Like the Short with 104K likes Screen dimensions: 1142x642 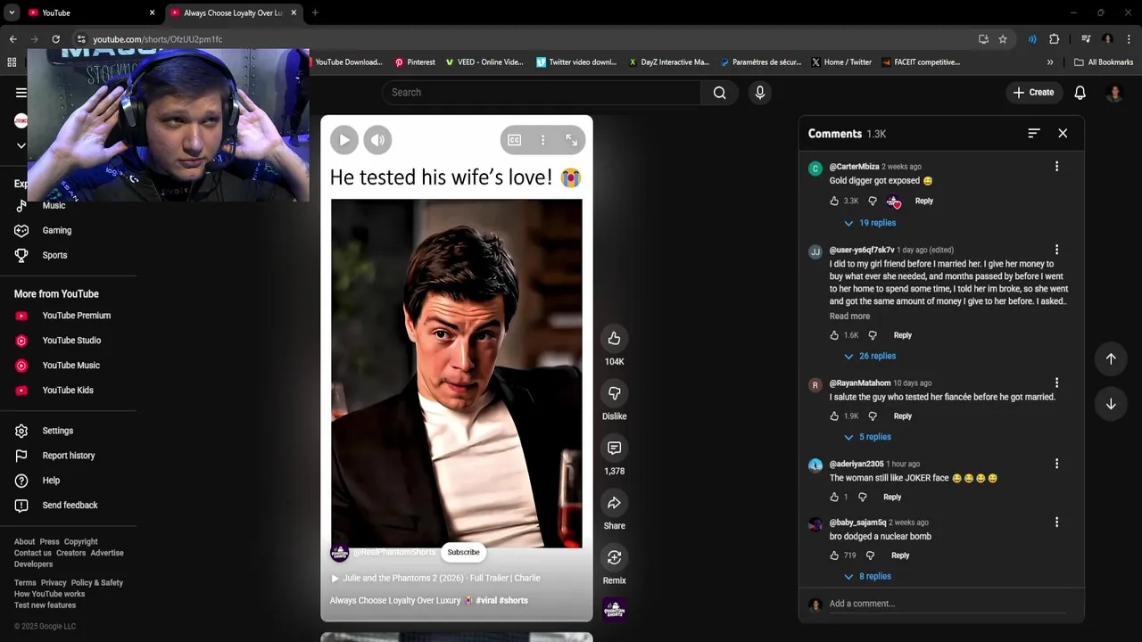click(x=614, y=339)
